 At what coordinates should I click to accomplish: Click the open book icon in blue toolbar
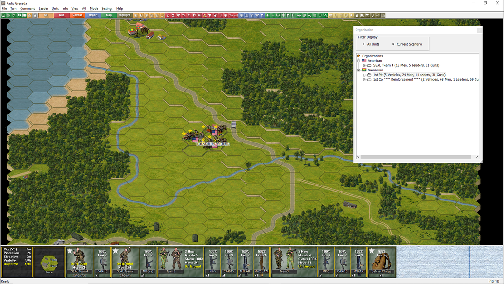click(246, 15)
